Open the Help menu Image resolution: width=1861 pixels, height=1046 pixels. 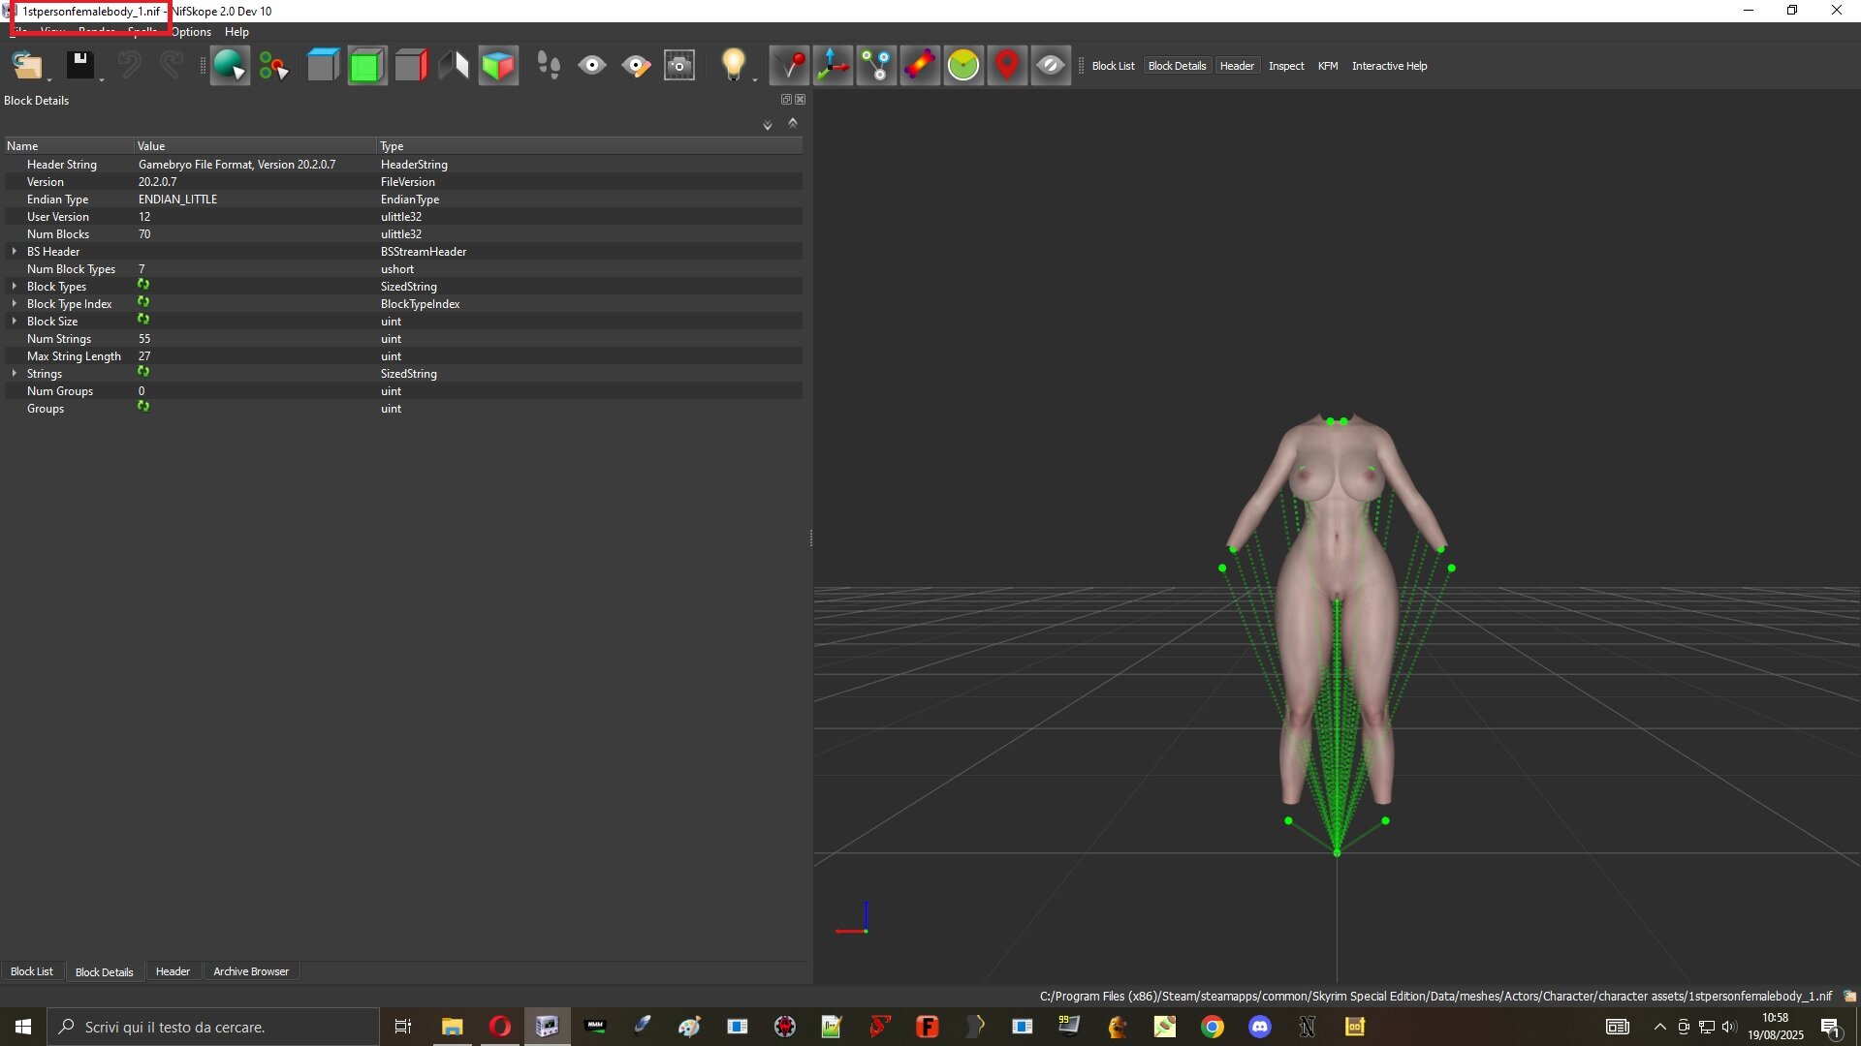click(x=237, y=32)
